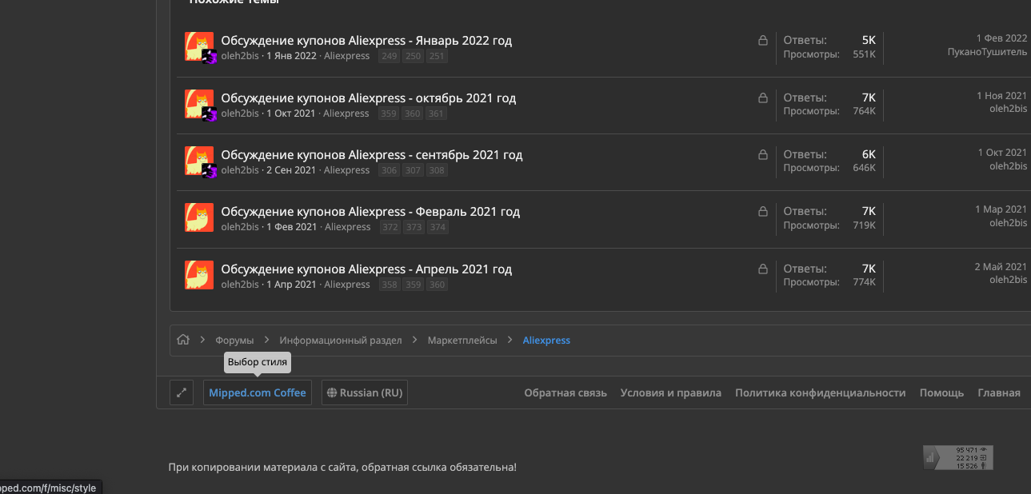Click avatar of the Январь 2022 thread

199,46
